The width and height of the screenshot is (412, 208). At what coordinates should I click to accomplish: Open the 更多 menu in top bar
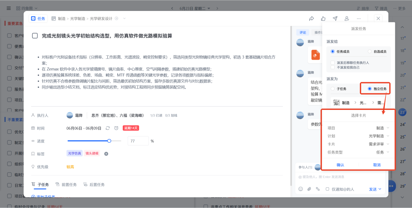(399, 8)
